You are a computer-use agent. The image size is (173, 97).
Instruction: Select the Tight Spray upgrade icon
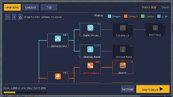pyautogui.click(x=90, y=28)
